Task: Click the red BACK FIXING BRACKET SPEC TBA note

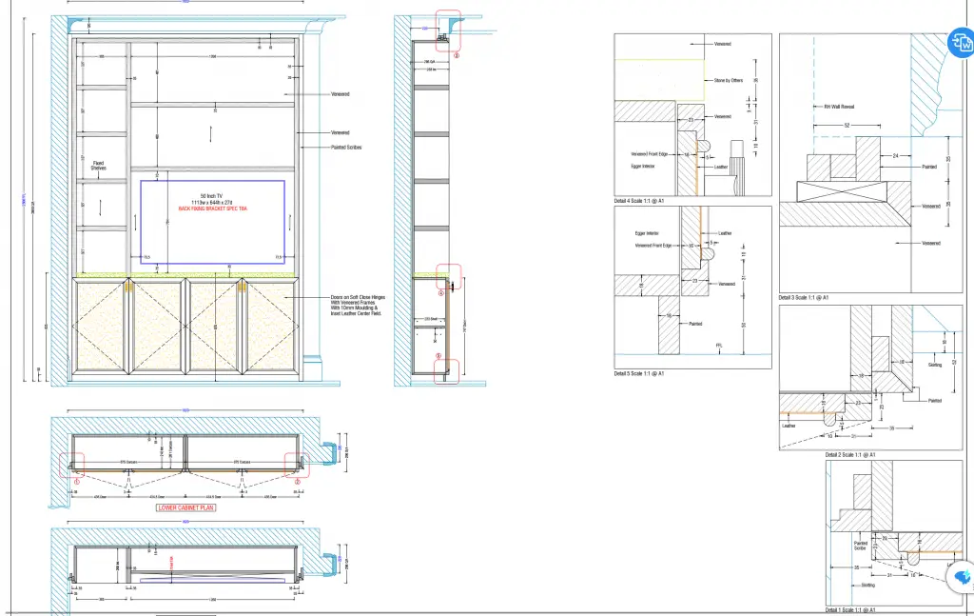Action: pos(211,208)
